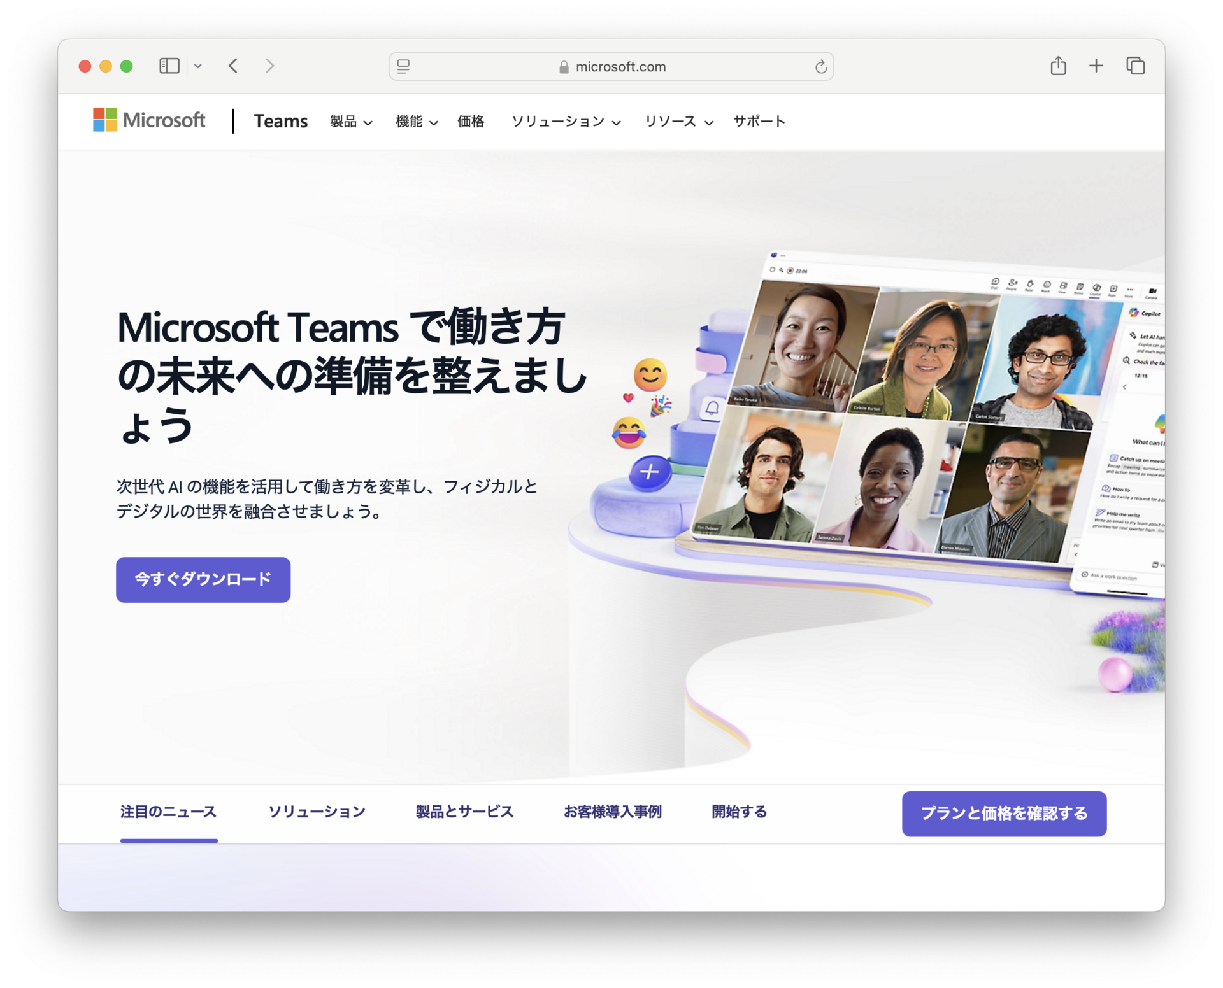Select the 注目のニュース tab

[169, 812]
